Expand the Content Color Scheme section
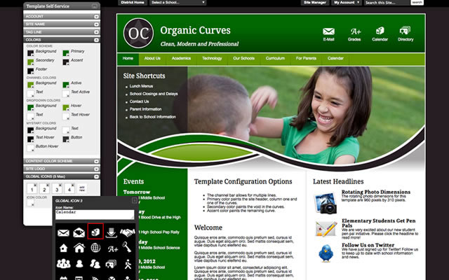 (62, 160)
